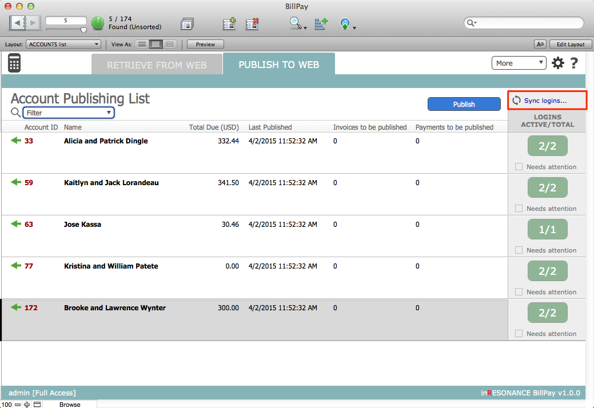The image size is (594, 408).
Task: Click the Delete Record toolbar icon
Action: (252, 23)
